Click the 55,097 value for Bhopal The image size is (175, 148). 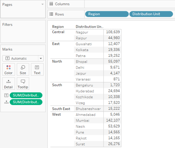point(114,62)
